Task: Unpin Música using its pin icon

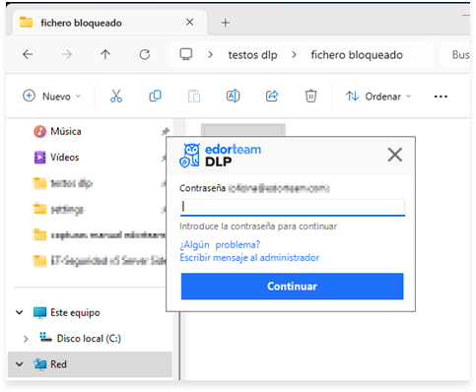Action: point(165,132)
